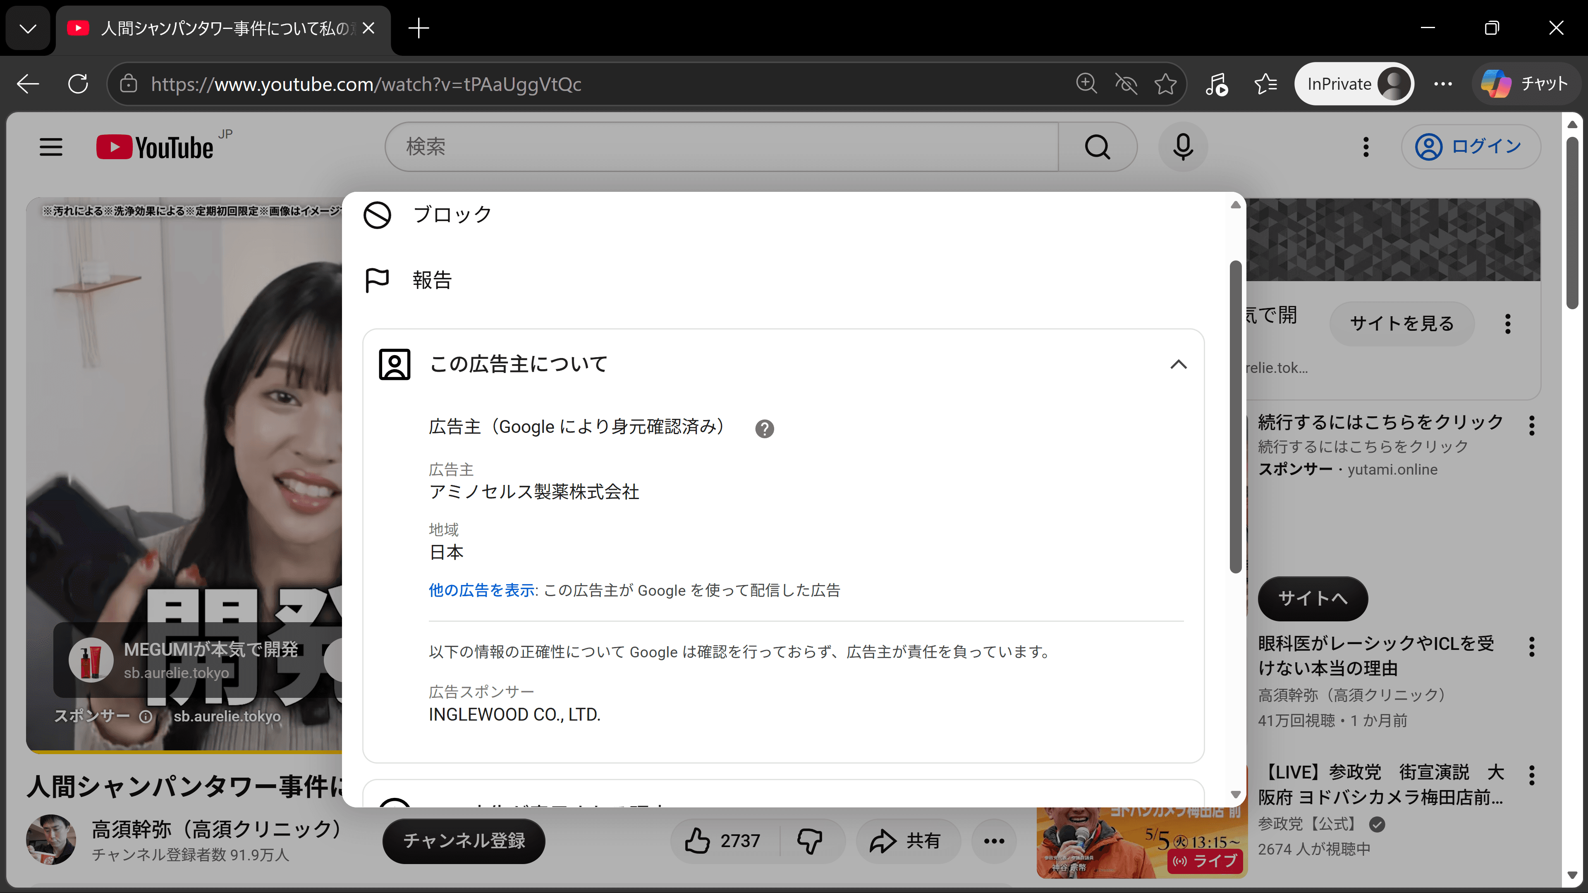The height and width of the screenshot is (893, 1588).
Task: Open options for 参政党 LIVE video
Action: [x=1532, y=775]
